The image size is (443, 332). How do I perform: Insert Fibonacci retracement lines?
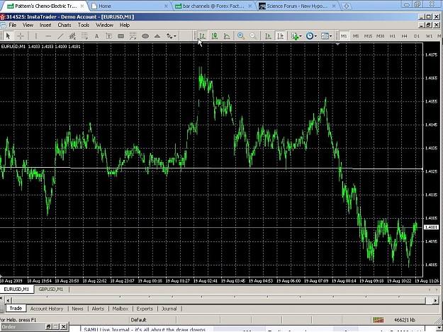coord(84,36)
